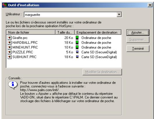The image size is (154, 119).
Task: Click the 10 Ko size value
Action: 69,47
